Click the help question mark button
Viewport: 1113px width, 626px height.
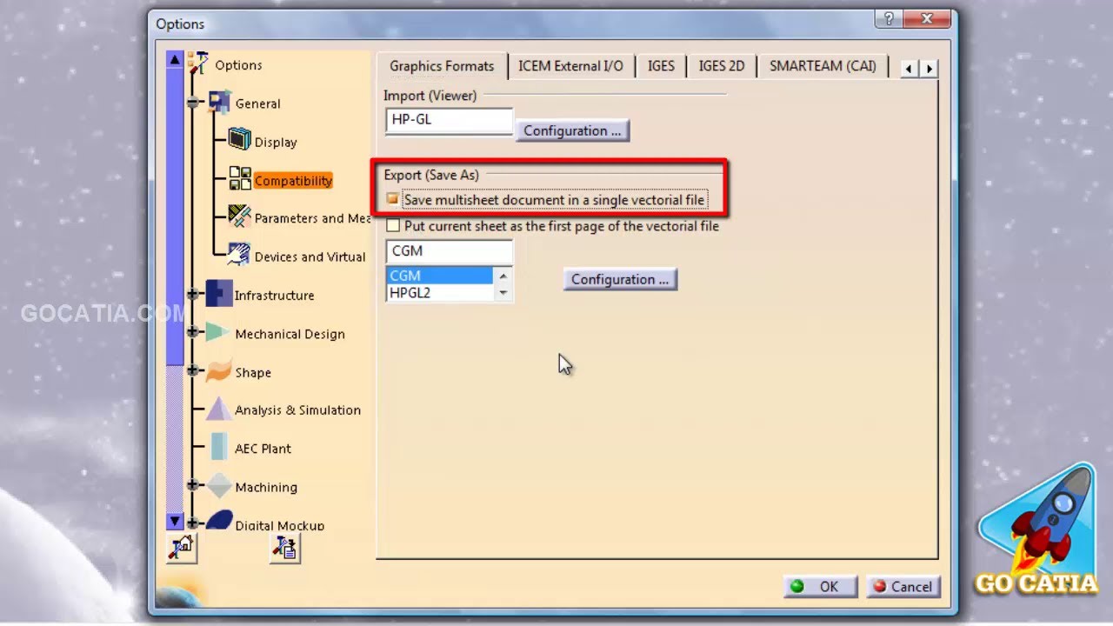(x=890, y=18)
